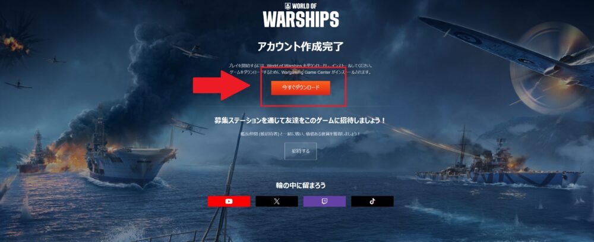Click the アカウント作成完了 heading

click(x=301, y=46)
